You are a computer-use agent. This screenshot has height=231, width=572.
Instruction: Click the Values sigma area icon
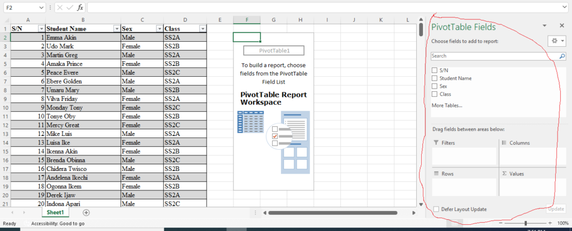click(x=504, y=174)
